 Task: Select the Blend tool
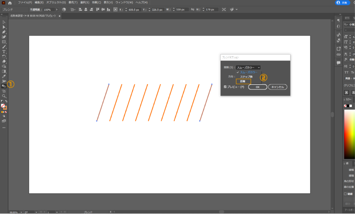4,86
